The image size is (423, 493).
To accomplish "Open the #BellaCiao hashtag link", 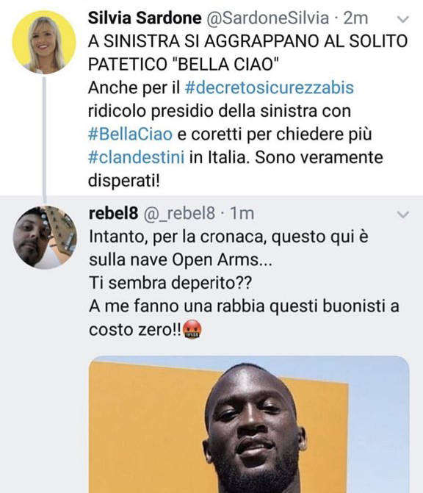I will click(x=130, y=134).
